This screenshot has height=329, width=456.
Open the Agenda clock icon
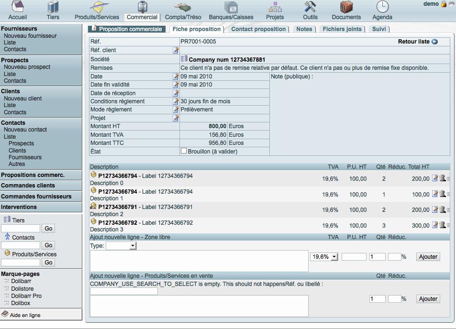(382, 7)
